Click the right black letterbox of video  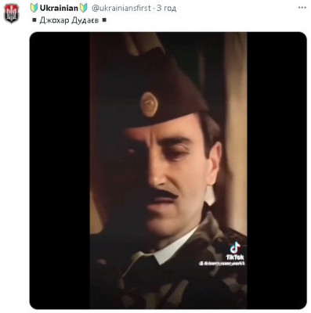(277, 171)
